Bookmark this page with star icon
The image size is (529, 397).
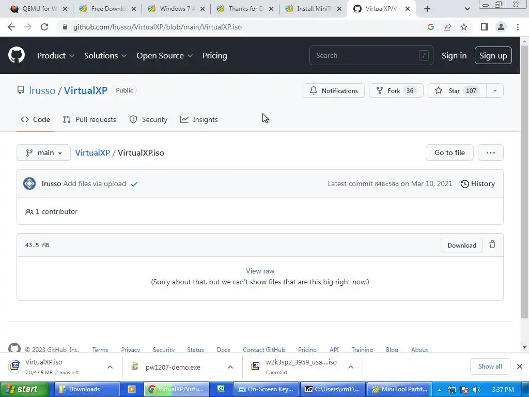coord(464,27)
